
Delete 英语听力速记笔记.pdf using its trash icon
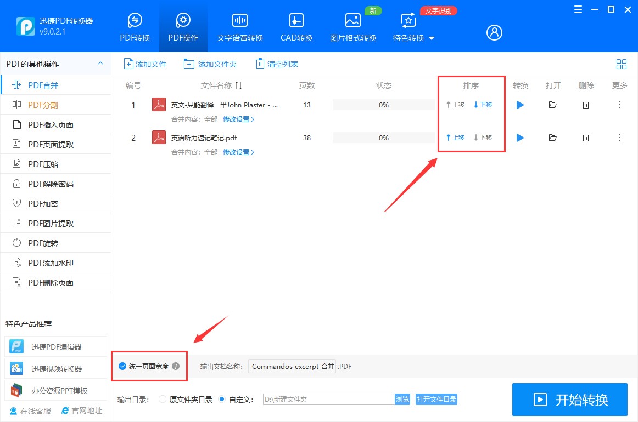click(586, 138)
